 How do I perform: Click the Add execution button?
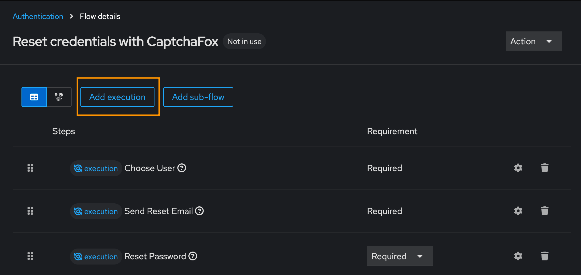point(117,97)
